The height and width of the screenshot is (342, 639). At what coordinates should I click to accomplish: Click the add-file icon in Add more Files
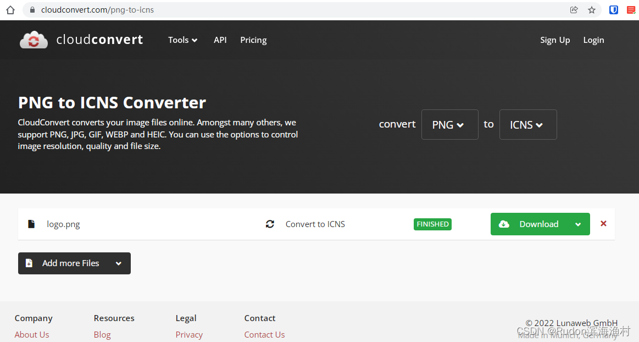[x=29, y=263]
